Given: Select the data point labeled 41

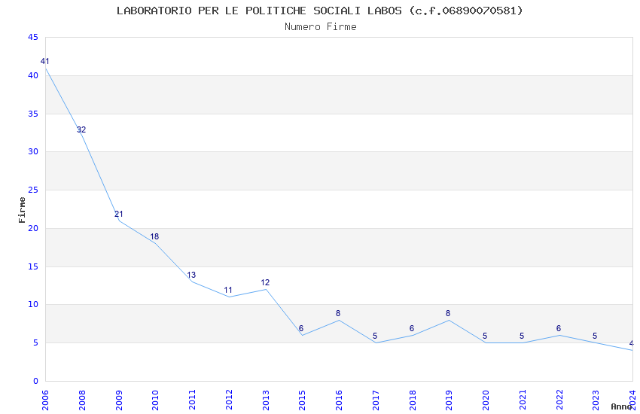Looking at the screenshot, I should [45, 61].
